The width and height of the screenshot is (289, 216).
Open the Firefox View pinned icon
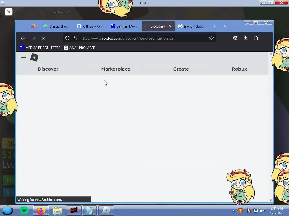click(x=33, y=26)
